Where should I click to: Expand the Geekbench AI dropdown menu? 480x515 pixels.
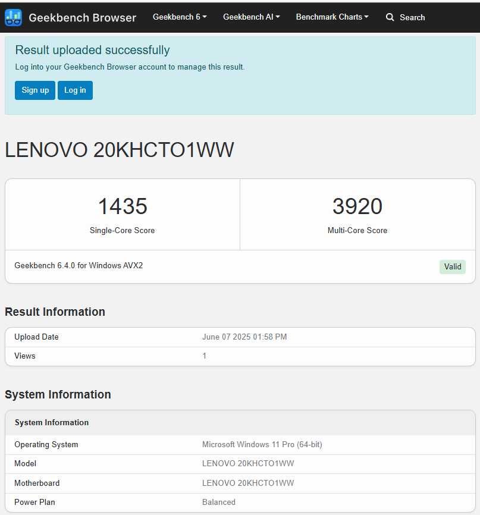click(x=252, y=17)
